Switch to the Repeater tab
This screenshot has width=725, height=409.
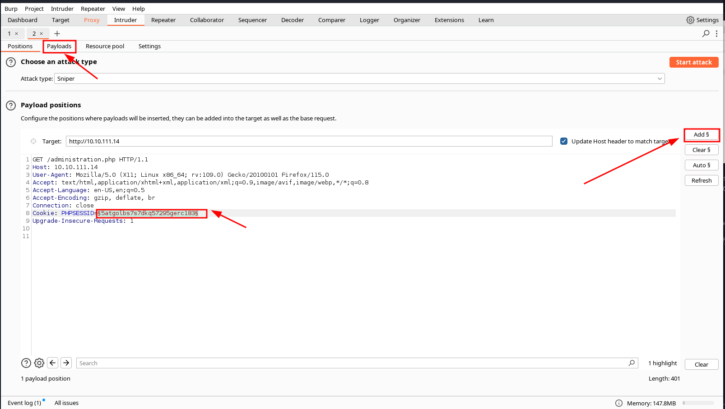pyautogui.click(x=163, y=20)
